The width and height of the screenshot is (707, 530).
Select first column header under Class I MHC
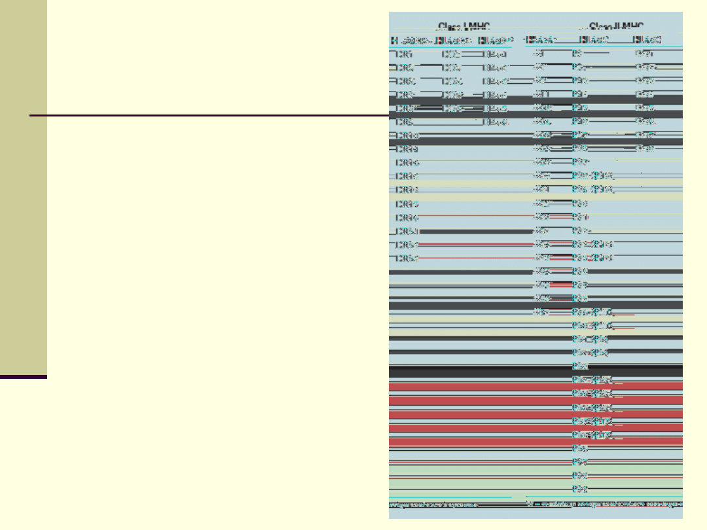tap(412, 40)
